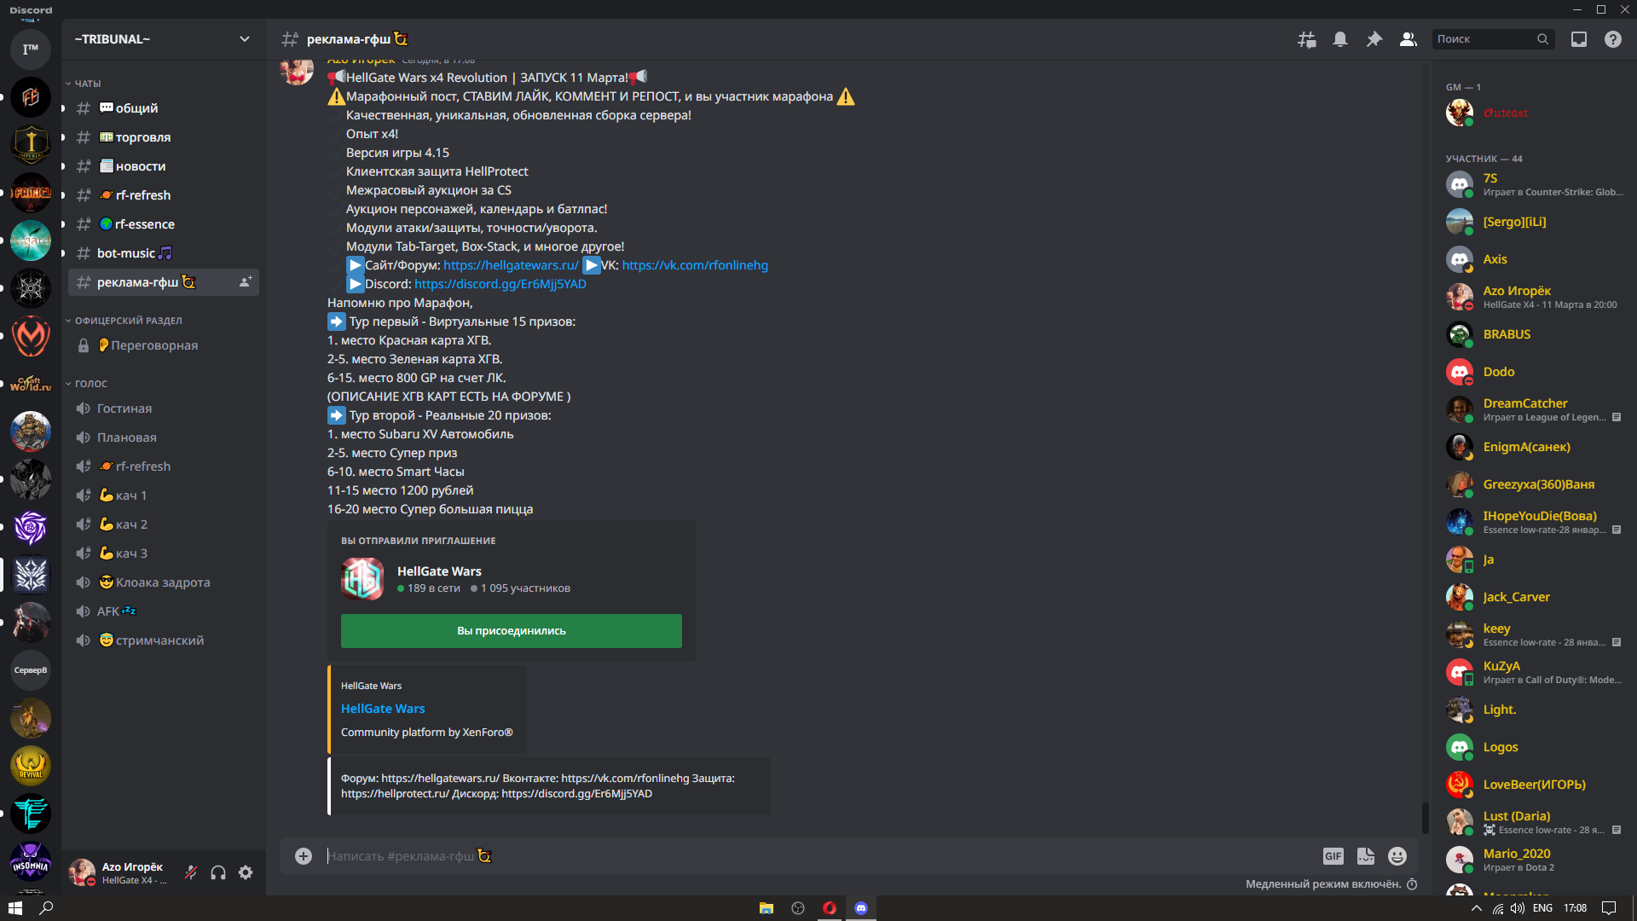Open discord.gg/Er6MjjSYAD invite link

(500, 284)
